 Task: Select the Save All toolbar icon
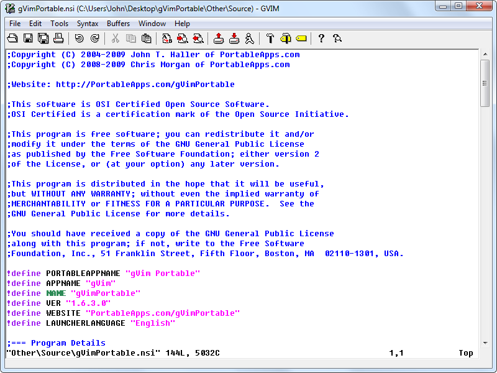coord(42,38)
